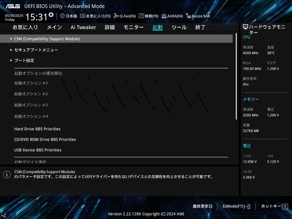292x219 pixels.
Task: Click the favorites list icon for お気に入り(F3)
Action: (x=82, y=16)
